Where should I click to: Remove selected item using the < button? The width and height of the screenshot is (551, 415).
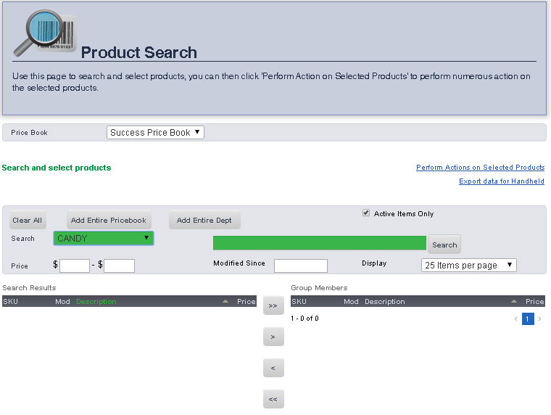coord(273,368)
